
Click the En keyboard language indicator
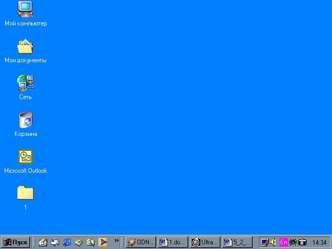click(x=284, y=242)
